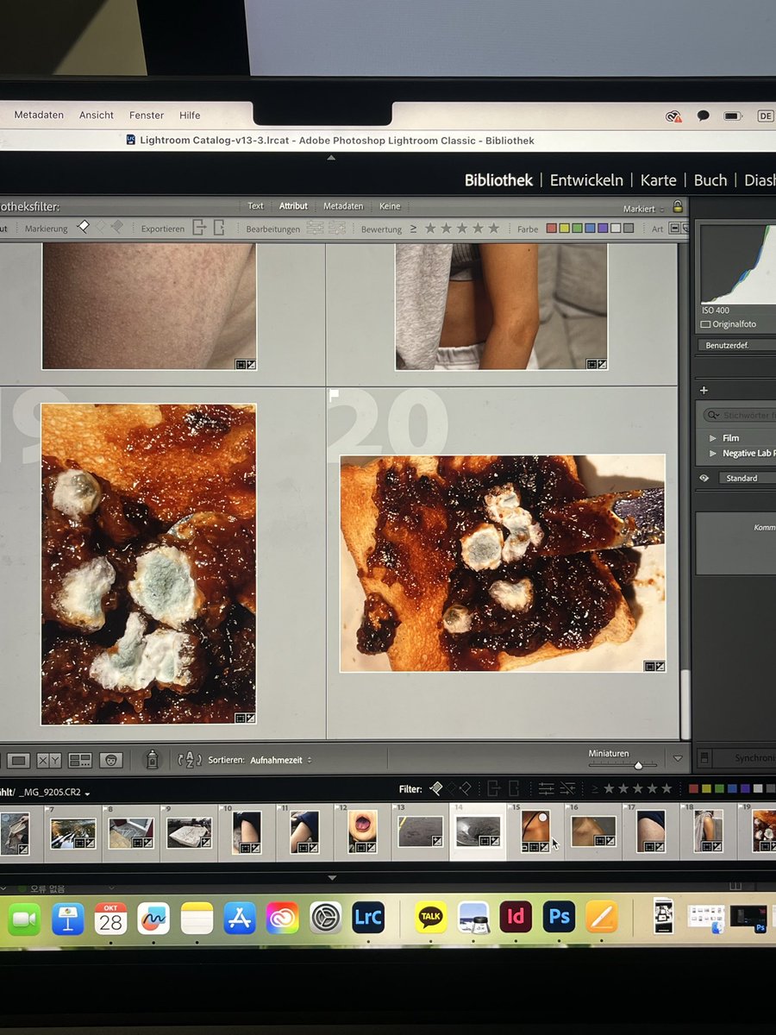Open the Ansicht menu

point(97,115)
